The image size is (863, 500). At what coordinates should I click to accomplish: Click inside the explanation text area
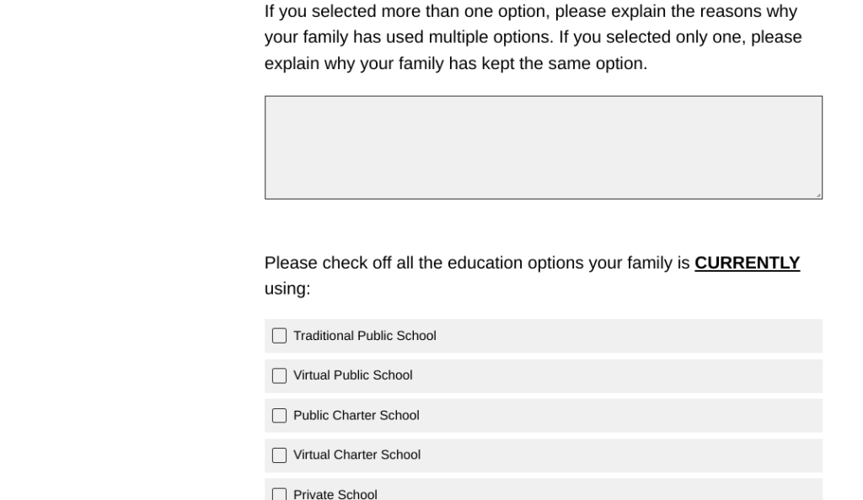coord(543,147)
